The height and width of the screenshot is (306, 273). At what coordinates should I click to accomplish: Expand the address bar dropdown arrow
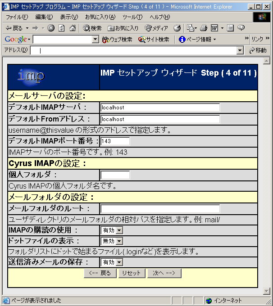tap(240, 50)
